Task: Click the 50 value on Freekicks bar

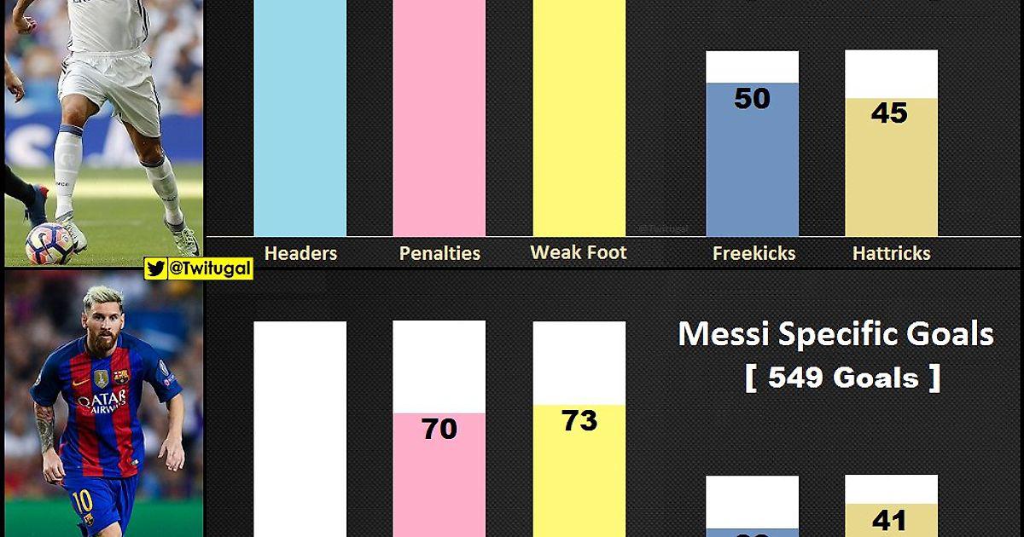Action: [753, 98]
